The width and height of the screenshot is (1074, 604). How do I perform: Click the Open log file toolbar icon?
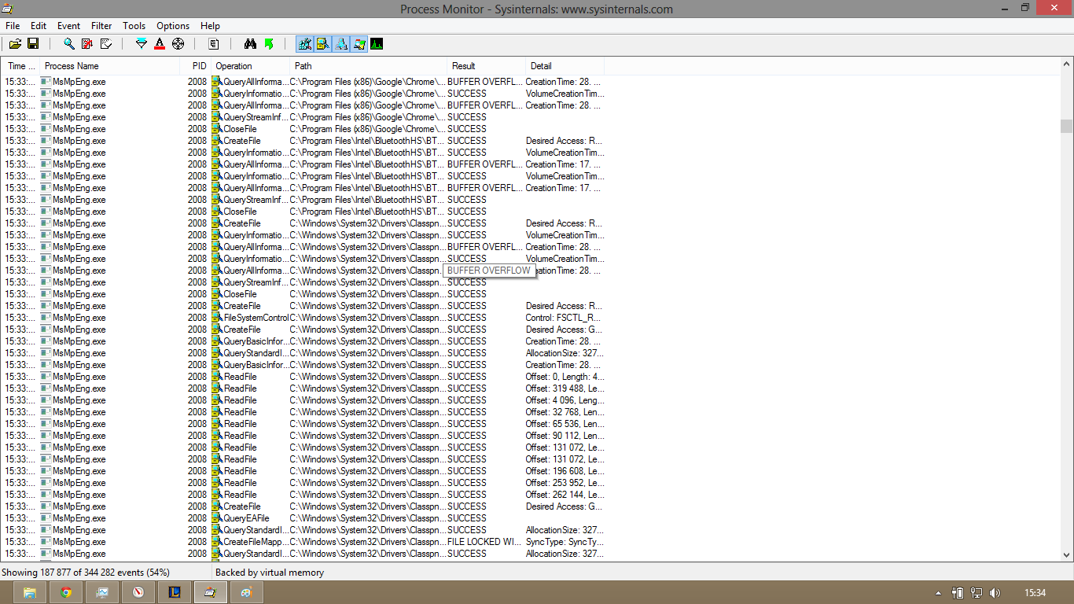(x=15, y=44)
